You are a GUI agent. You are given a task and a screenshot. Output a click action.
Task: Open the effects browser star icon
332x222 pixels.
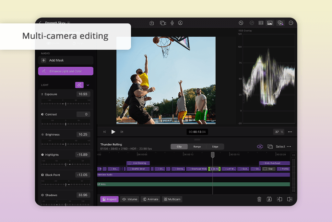280,23
